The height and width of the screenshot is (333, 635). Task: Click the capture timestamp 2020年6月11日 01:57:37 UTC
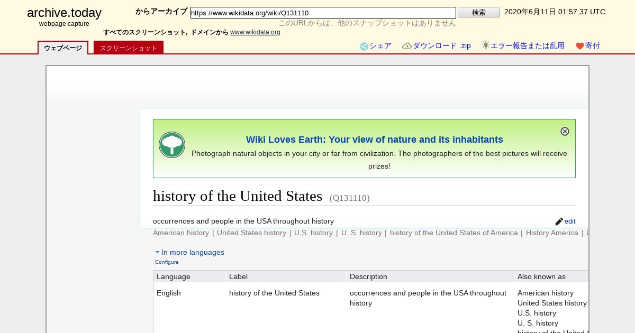(555, 12)
